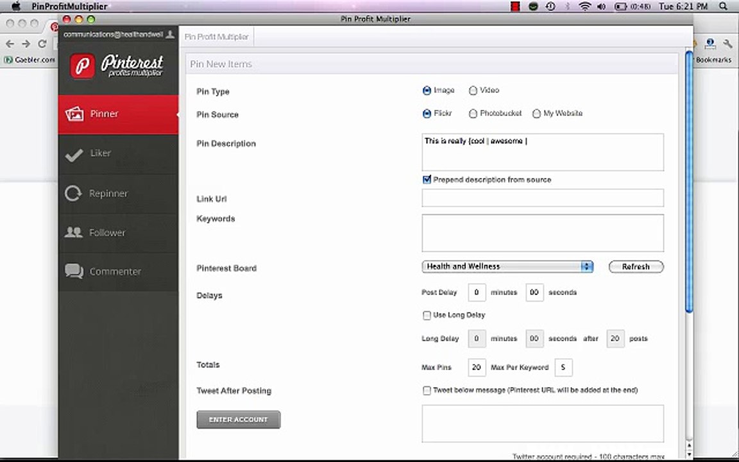Select Image pin type

pyautogui.click(x=427, y=90)
